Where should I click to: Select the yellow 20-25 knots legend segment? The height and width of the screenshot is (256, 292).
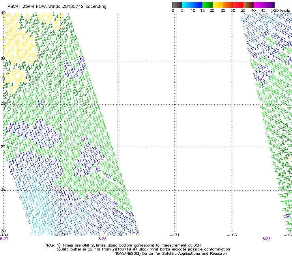[x=218, y=5]
